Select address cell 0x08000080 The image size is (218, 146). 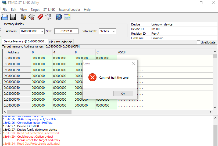(17, 105)
